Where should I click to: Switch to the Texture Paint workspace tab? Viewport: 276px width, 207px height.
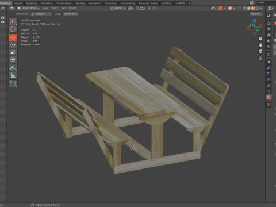(x=64, y=3)
